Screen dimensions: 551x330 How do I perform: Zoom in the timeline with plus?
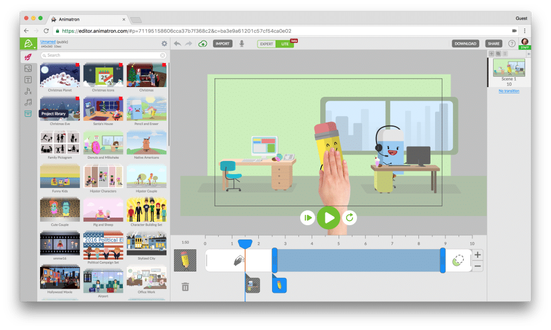point(477,255)
